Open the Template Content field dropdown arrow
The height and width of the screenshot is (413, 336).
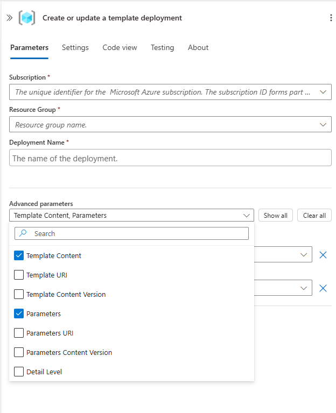(x=304, y=255)
